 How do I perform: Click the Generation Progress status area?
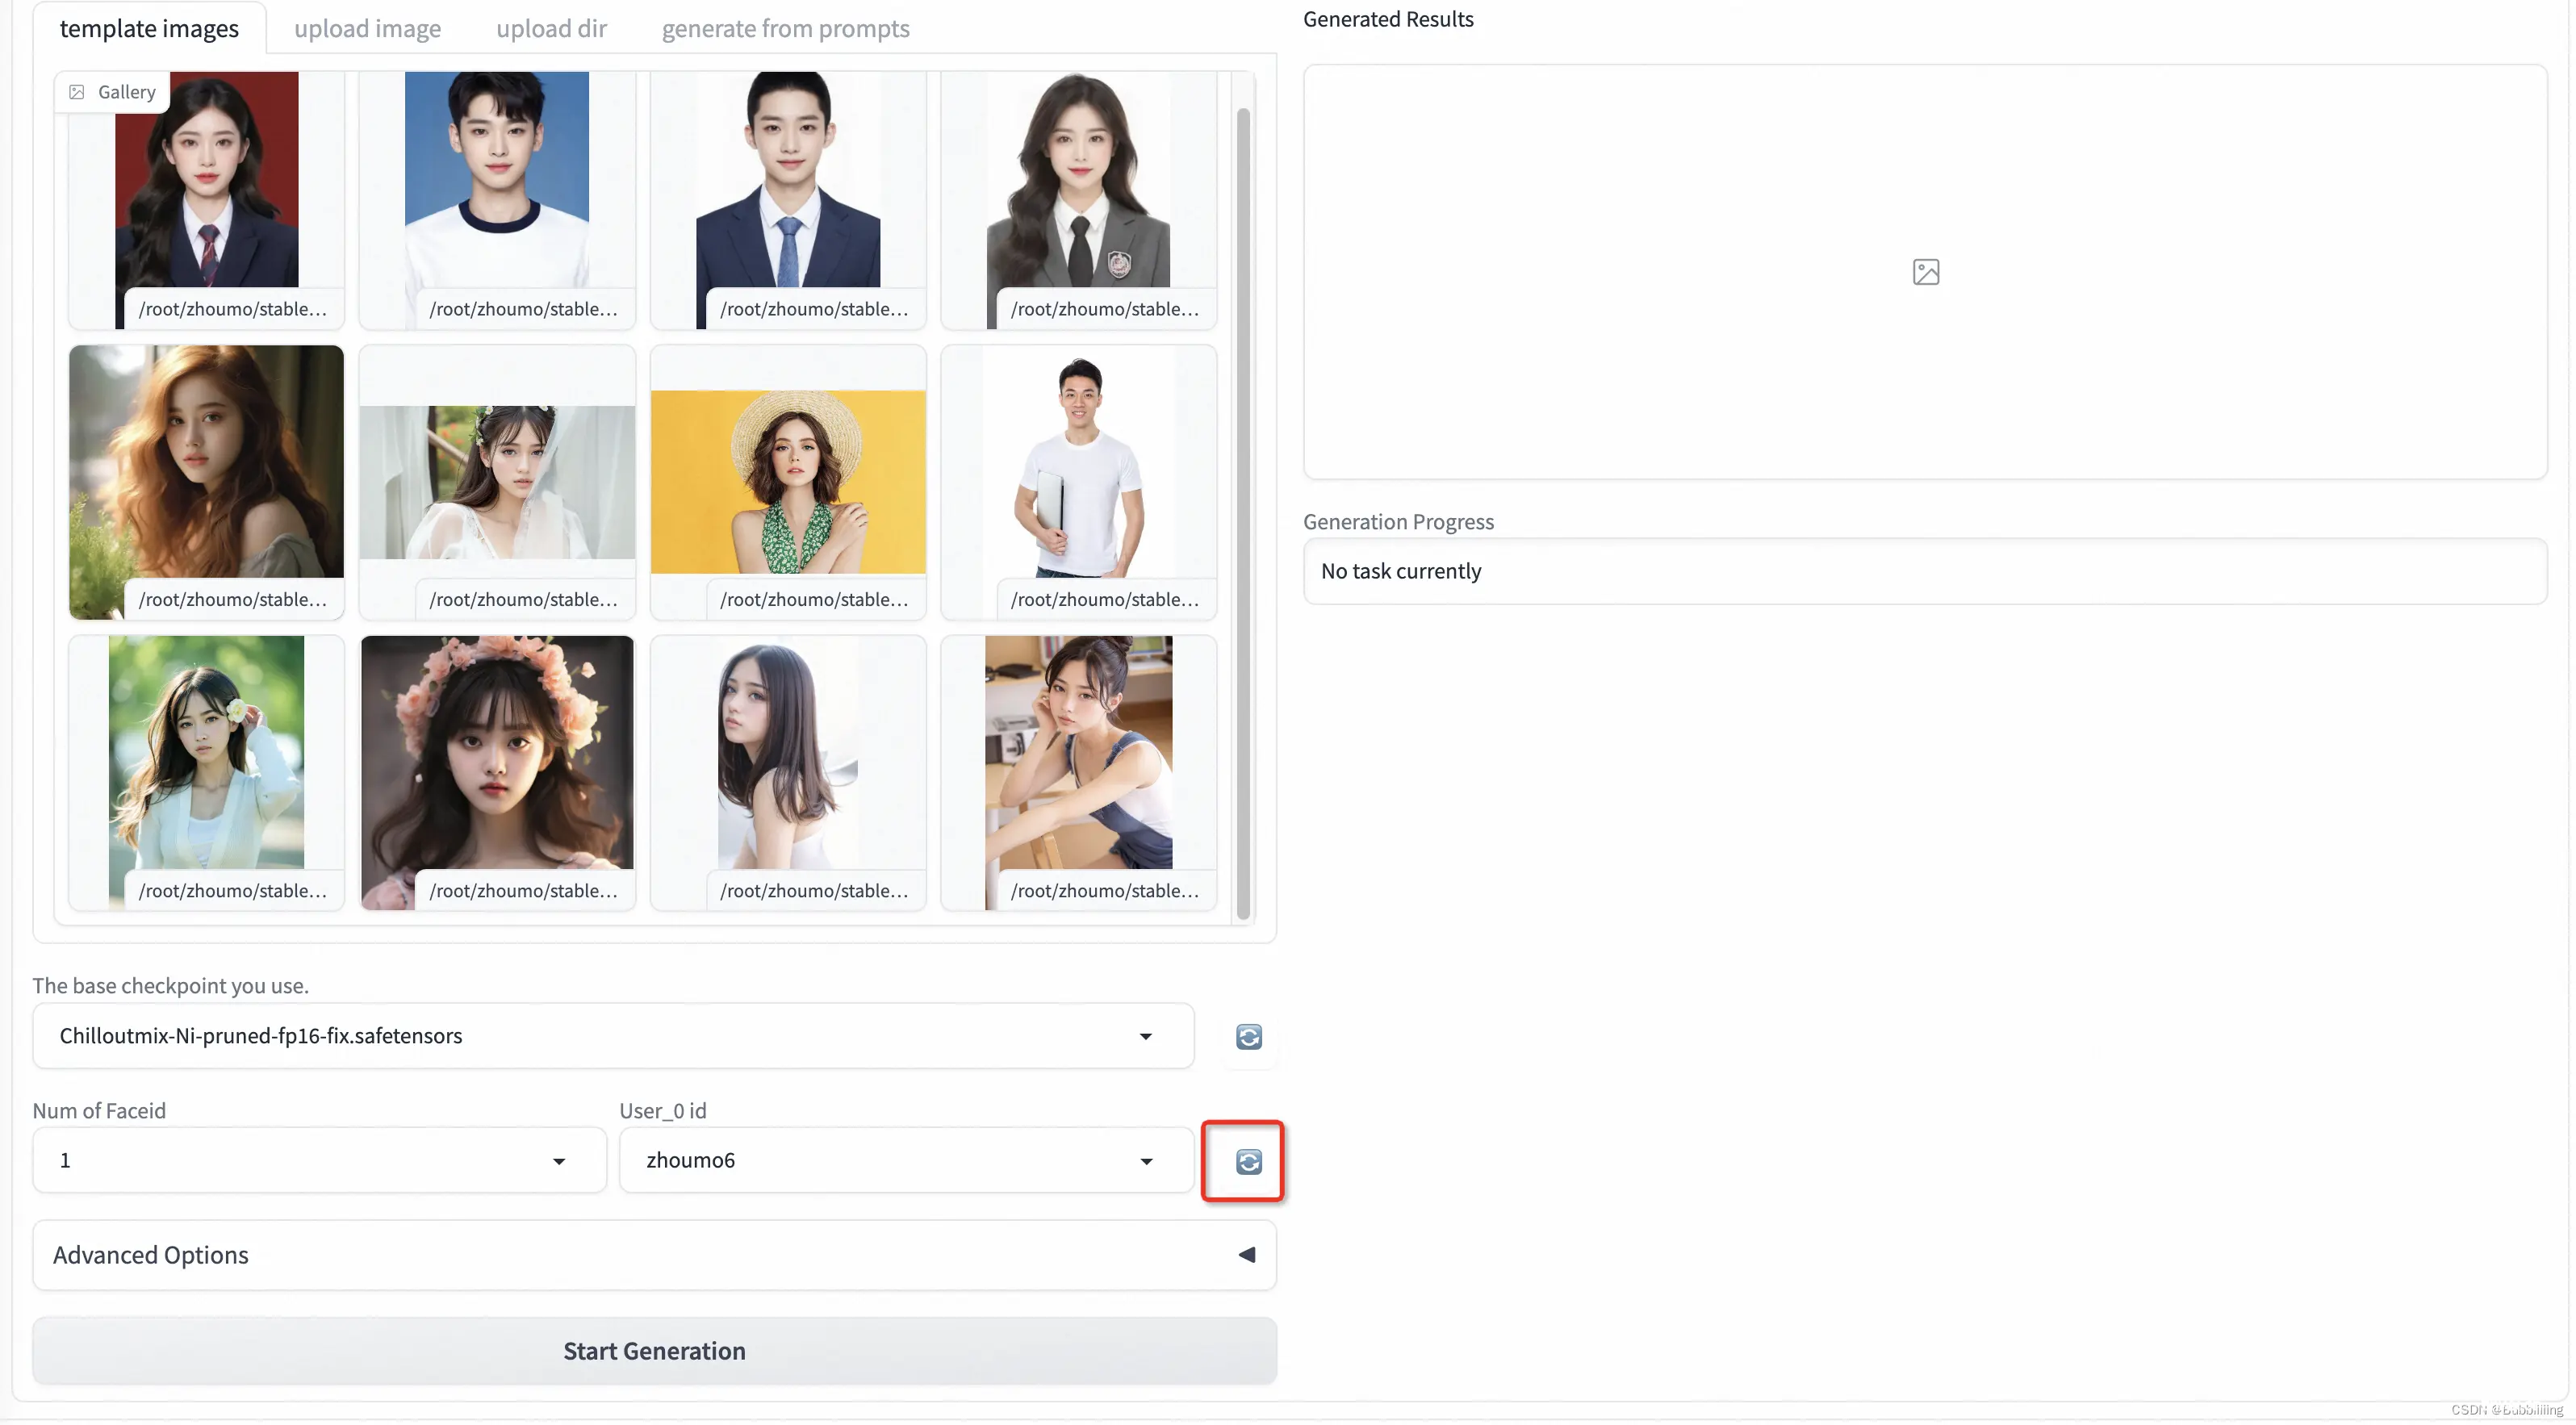point(1925,570)
